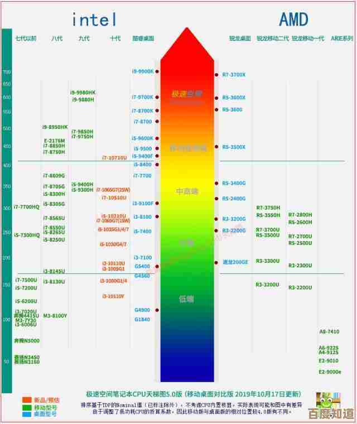Viewport: 357px width, 424px height.
Task: Click the 低端 tier label on the arrow
Action: coord(186,299)
